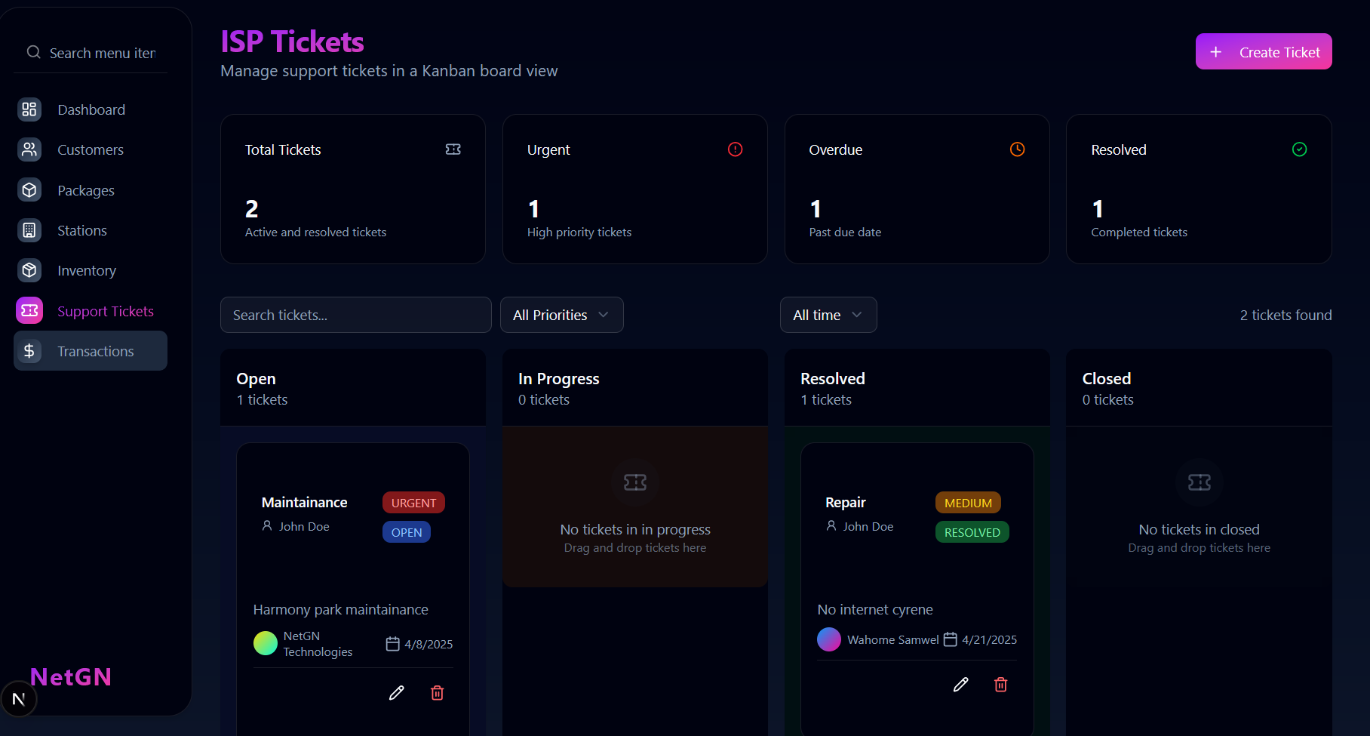Expand the All Priorities dropdown
Viewport: 1370px width, 736px height.
(x=561, y=315)
